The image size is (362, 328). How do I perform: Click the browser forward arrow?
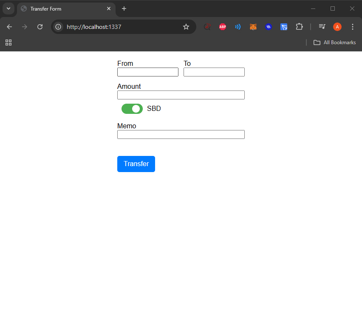point(25,27)
